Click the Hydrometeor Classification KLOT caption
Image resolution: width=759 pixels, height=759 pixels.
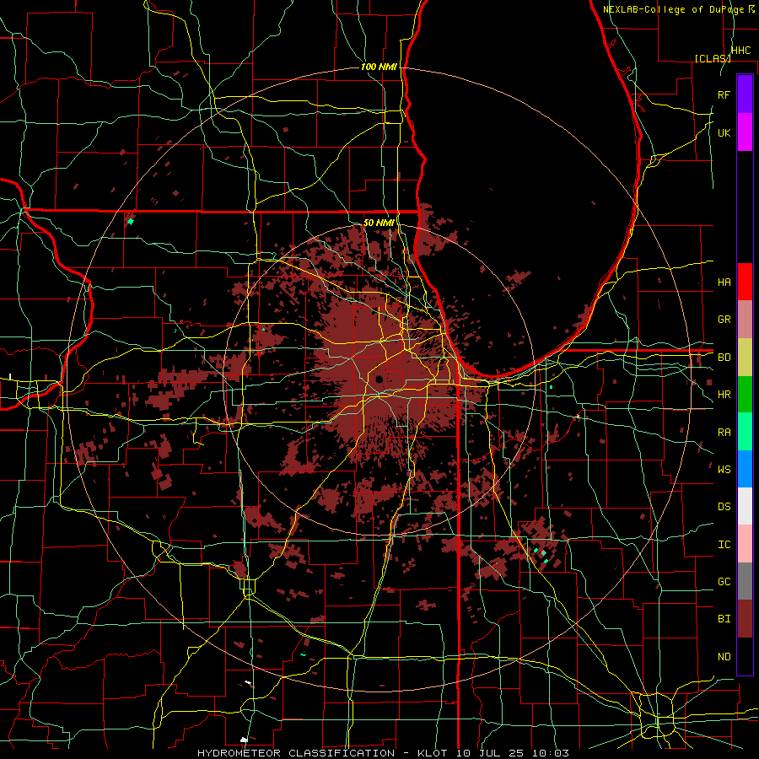click(x=383, y=753)
